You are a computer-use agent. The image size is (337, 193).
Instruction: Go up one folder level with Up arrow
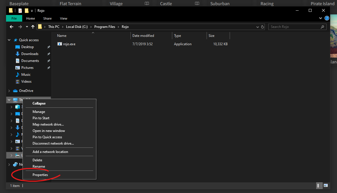point(33,27)
